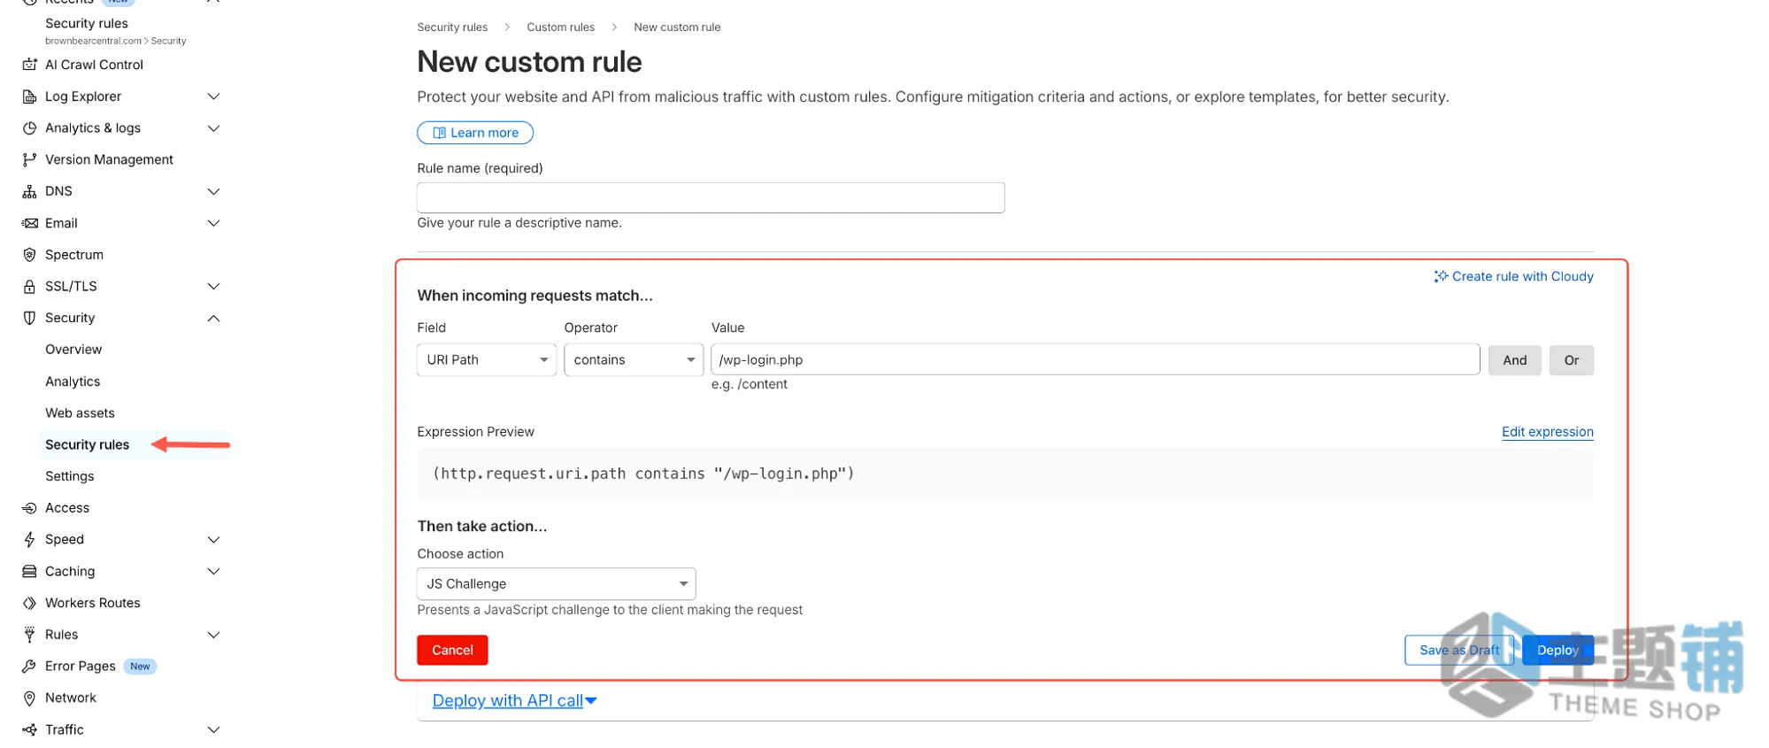Viewport: 1769px width, 748px height.
Task: Expand the Analytics & logs chevron
Action: [x=213, y=128]
